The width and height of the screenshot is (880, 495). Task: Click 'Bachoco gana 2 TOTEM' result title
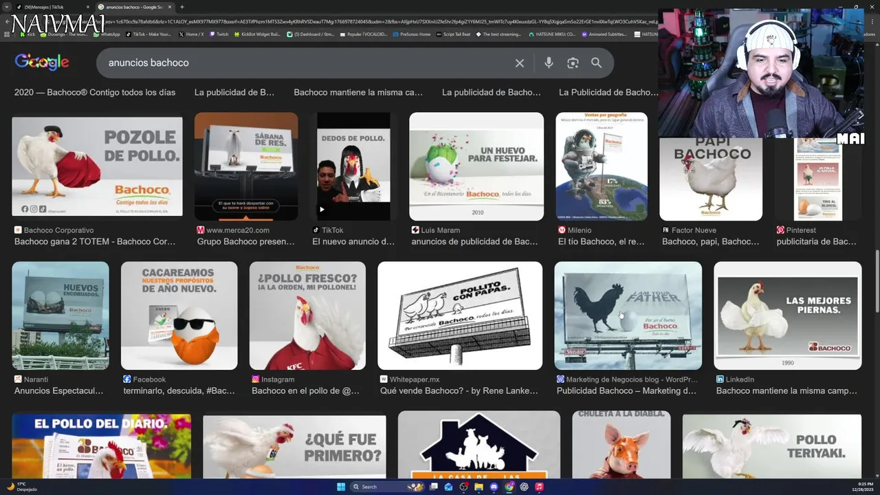click(95, 241)
